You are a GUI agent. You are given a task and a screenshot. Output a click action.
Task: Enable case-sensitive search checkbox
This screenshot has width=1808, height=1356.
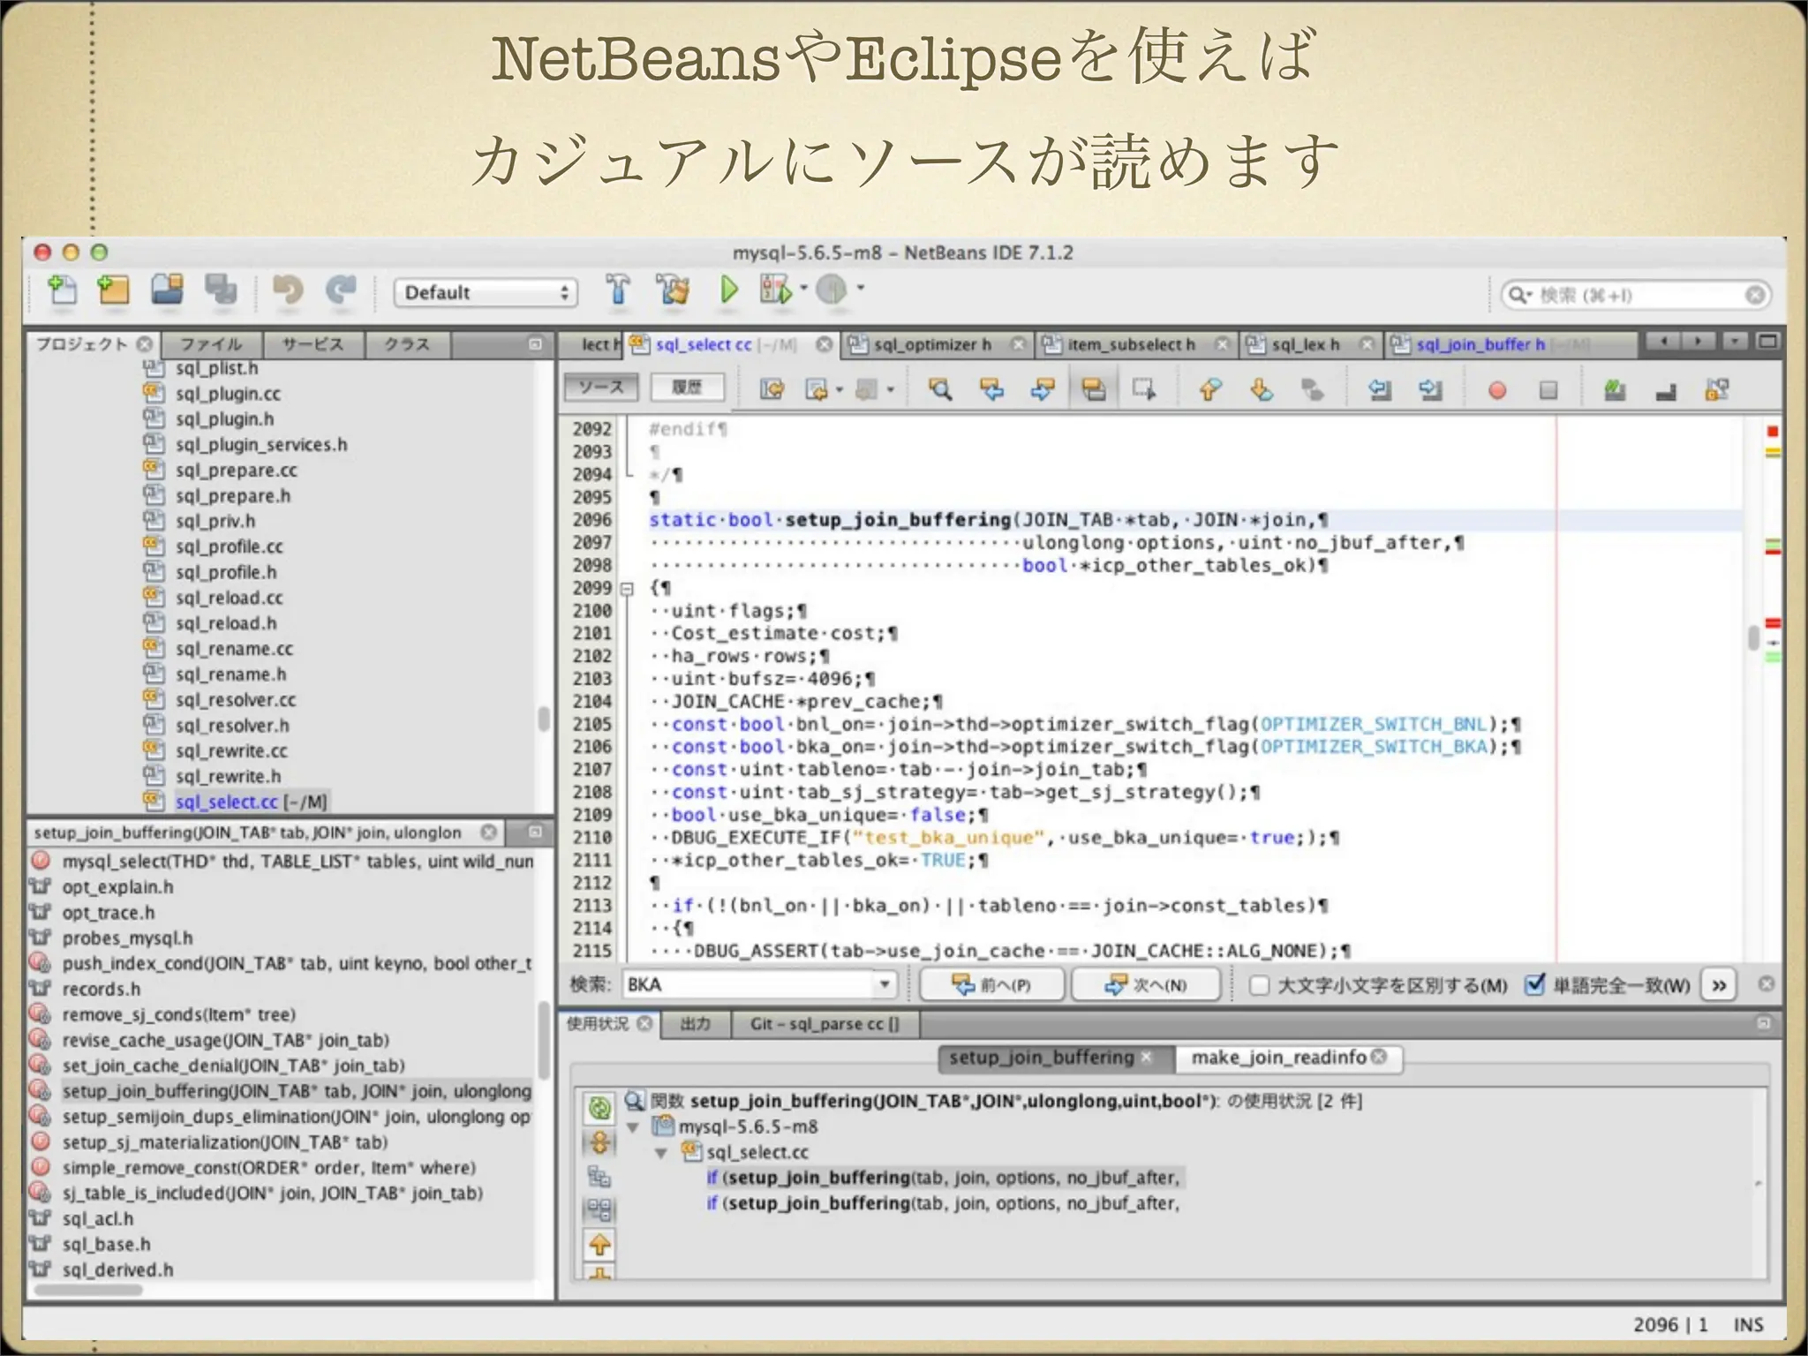tap(1260, 985)
